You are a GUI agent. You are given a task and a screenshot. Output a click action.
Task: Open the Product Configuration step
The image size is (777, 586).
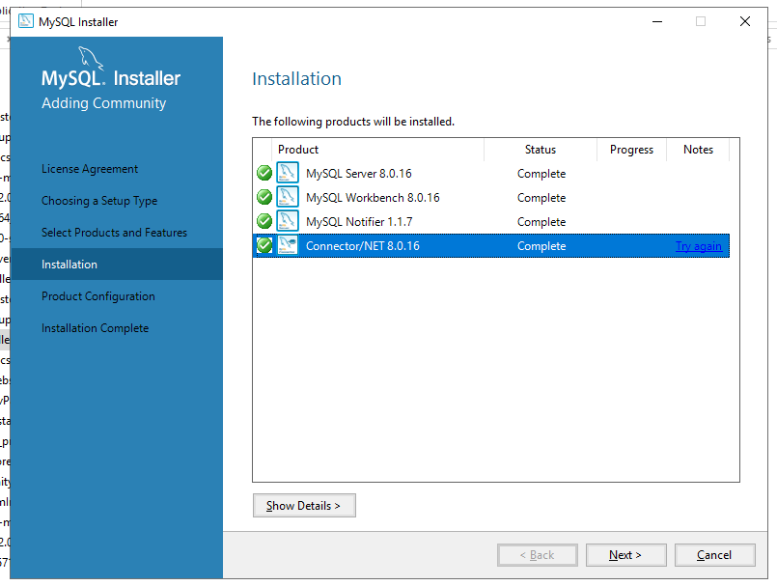[x=98, y=296]
